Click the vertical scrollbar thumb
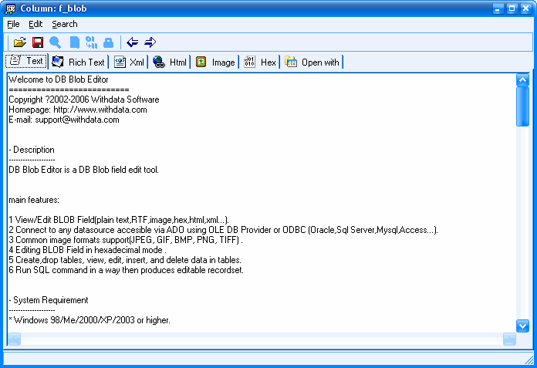 522,106
